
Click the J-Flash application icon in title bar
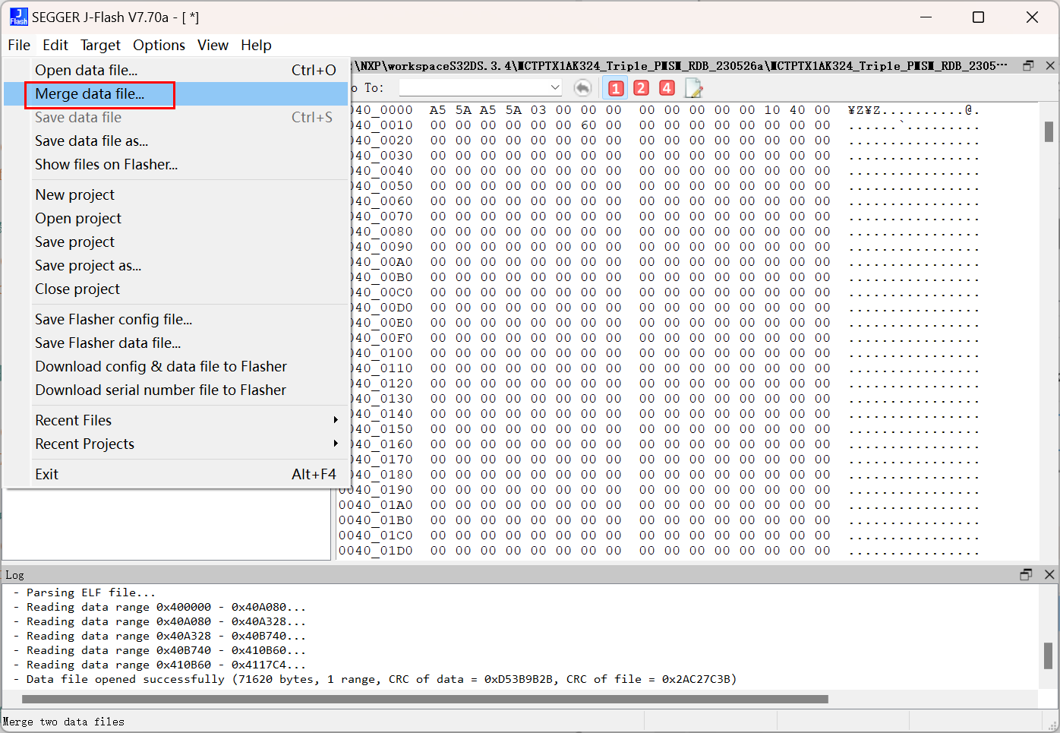[19, 17]
